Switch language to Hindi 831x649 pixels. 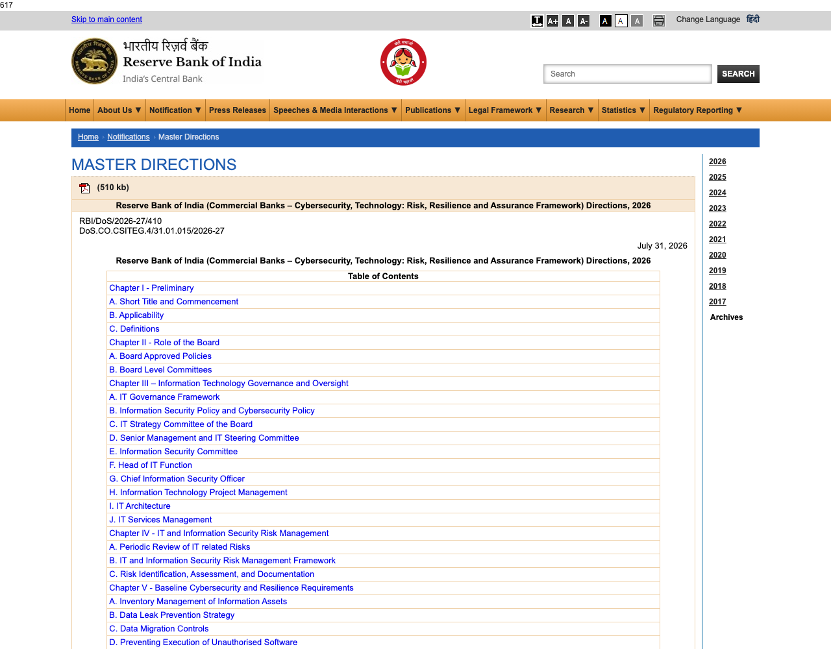[x=753, y=19]
